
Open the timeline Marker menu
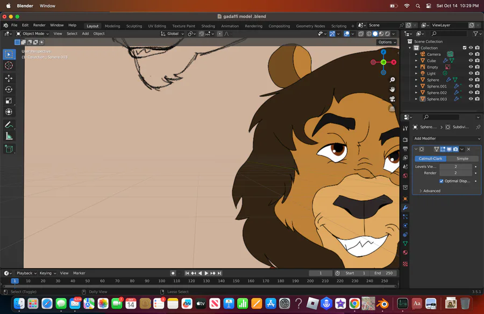79,273
